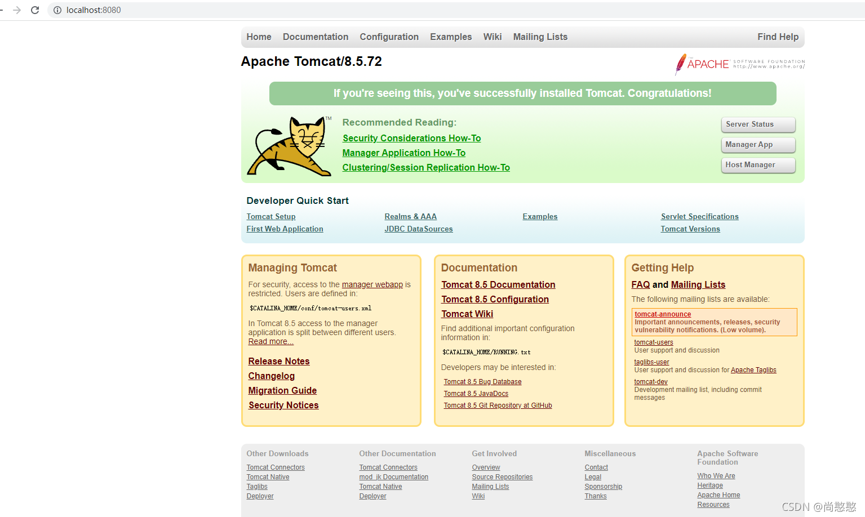Open Examples in top nav
Image resolution: width=865 pixels, height=517 pixels.
pos(451,37)
